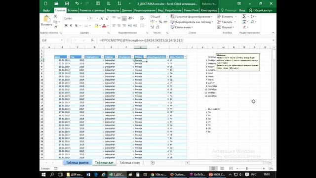This screenshot has height=178, width=316.
Task: Open the Конструктор table tools tab
Action: coord(209,10)
